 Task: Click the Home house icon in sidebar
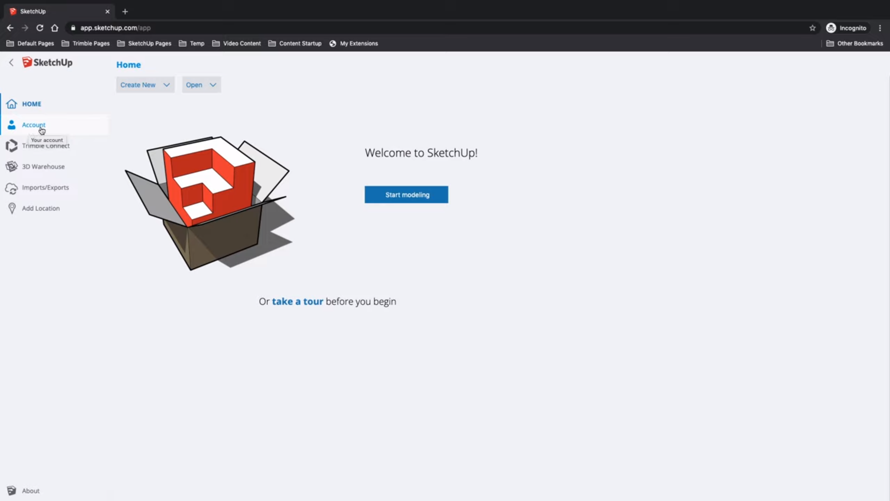click(x=12, y=104)
